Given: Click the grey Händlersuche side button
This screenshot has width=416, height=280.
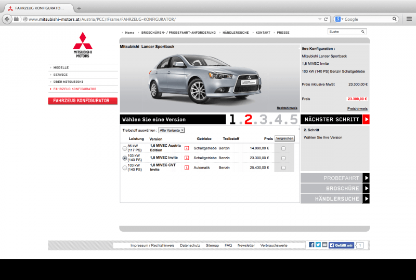Looking at the screenshot, I should pos(332,199).
